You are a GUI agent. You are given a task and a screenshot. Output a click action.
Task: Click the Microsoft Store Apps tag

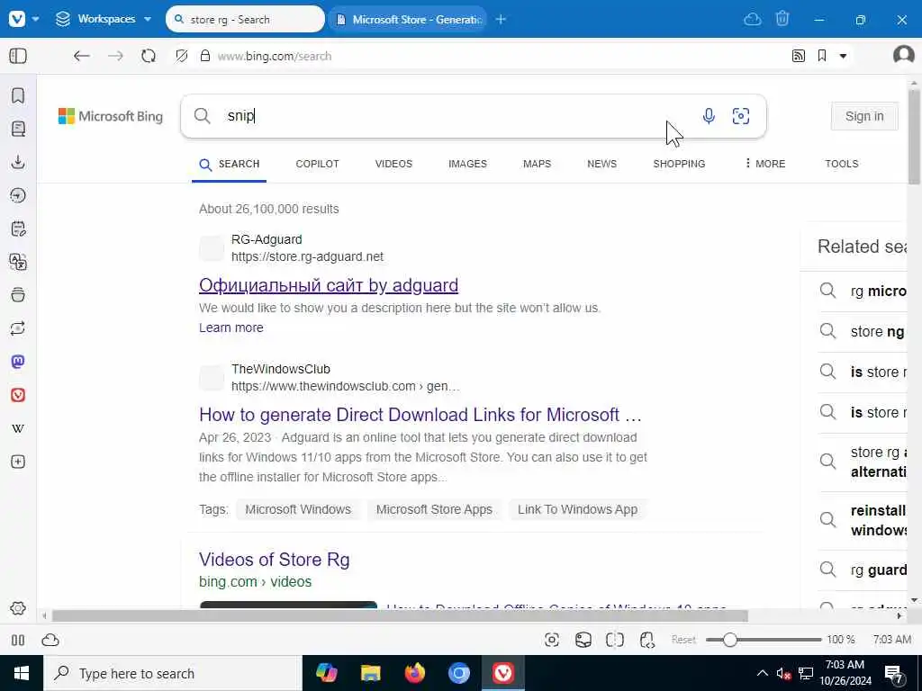point(434,509)
